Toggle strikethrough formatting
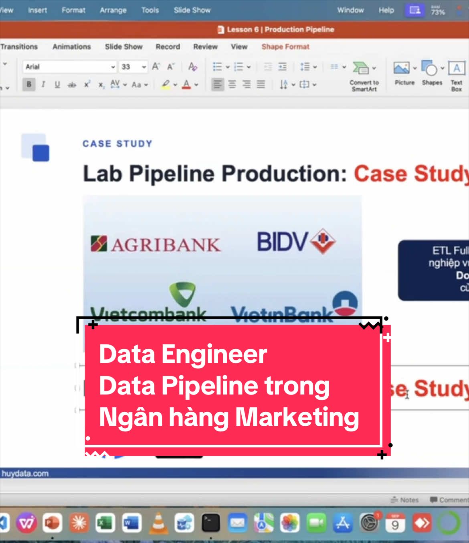This screenshot has height=543, width=469. point(72,85)
